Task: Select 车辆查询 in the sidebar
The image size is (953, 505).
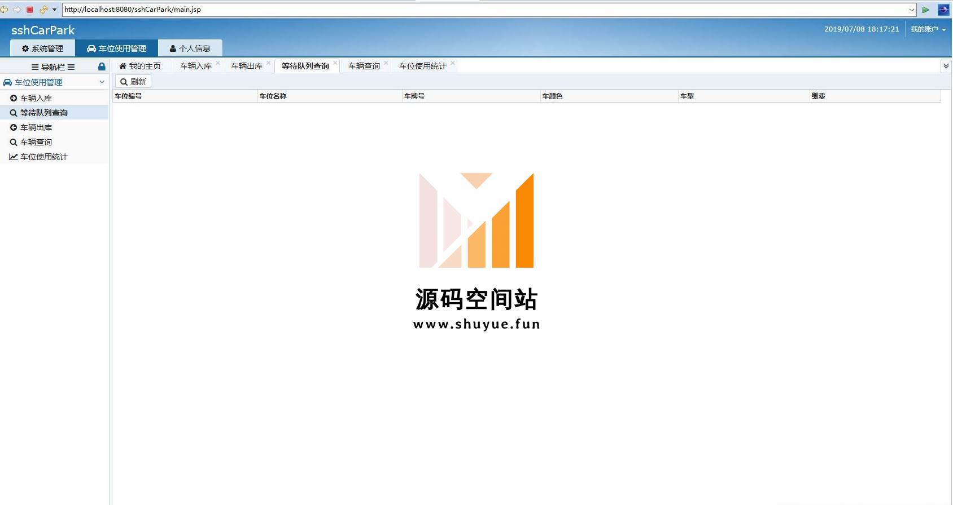Action: [54, 142]
